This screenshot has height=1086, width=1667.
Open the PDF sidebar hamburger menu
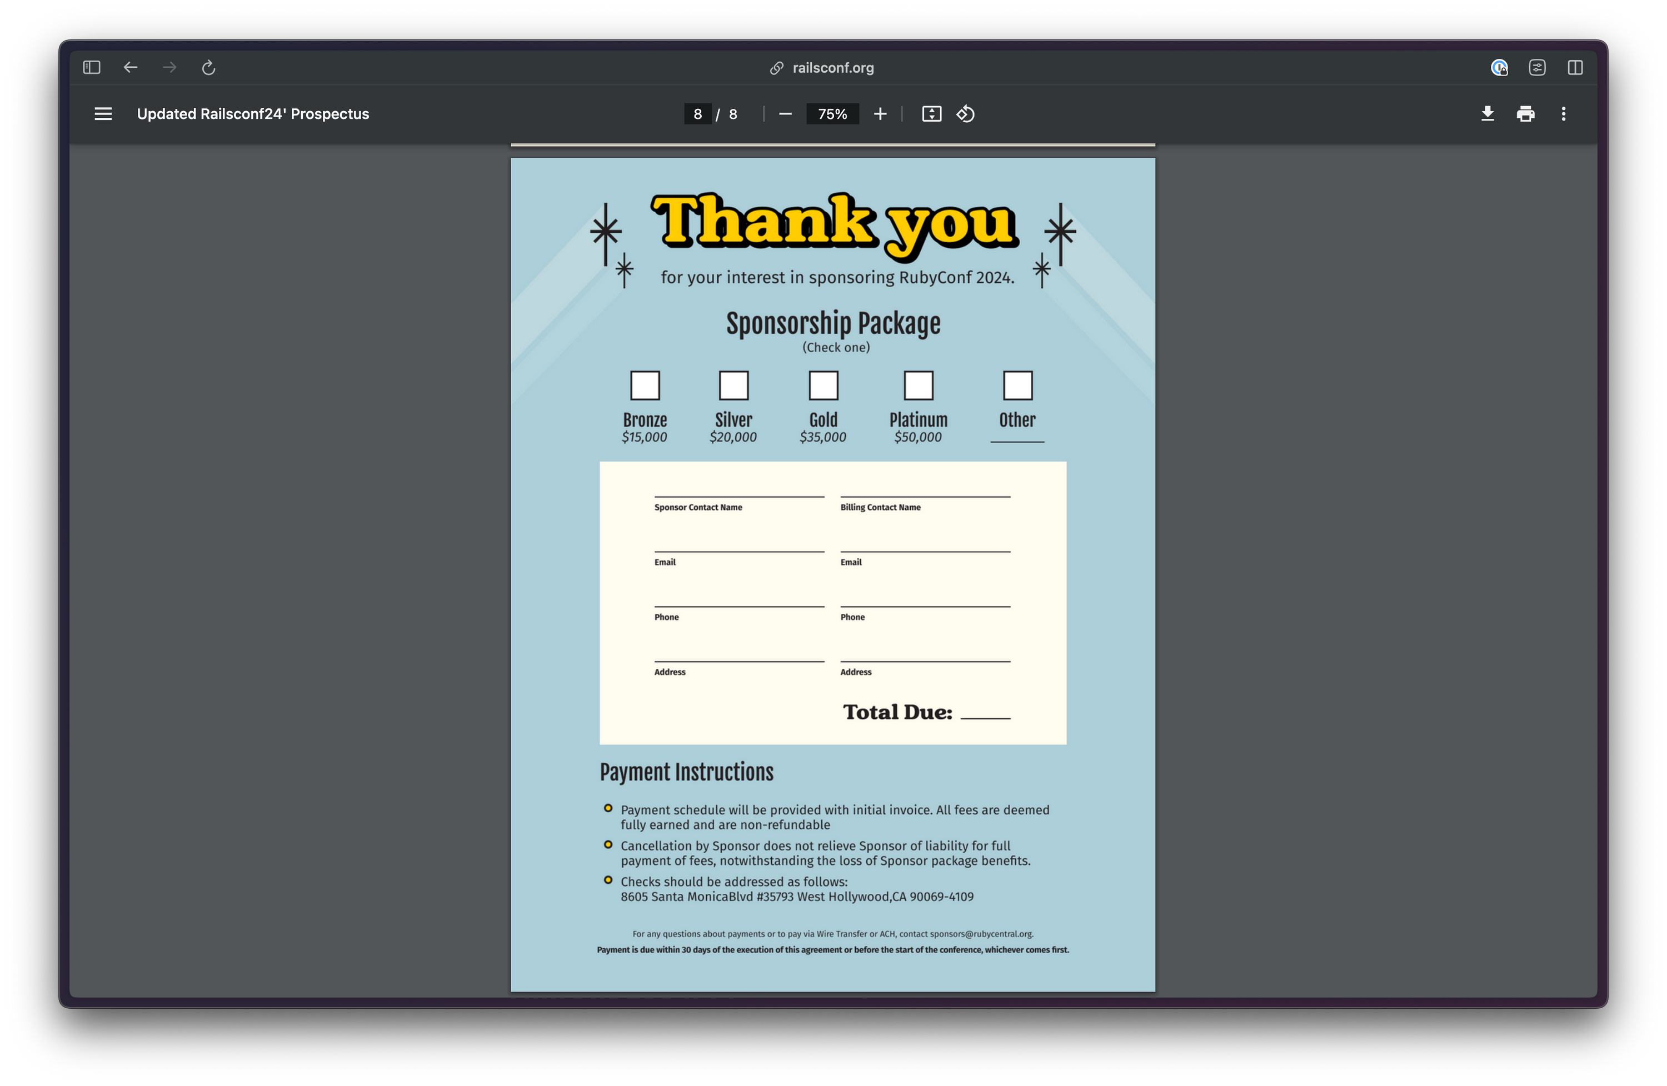pos(103,113)
